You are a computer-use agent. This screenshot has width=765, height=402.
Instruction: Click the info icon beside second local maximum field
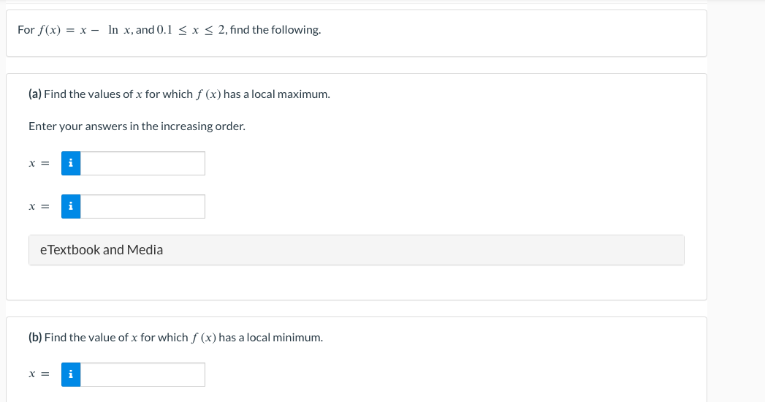coord(71,206)
